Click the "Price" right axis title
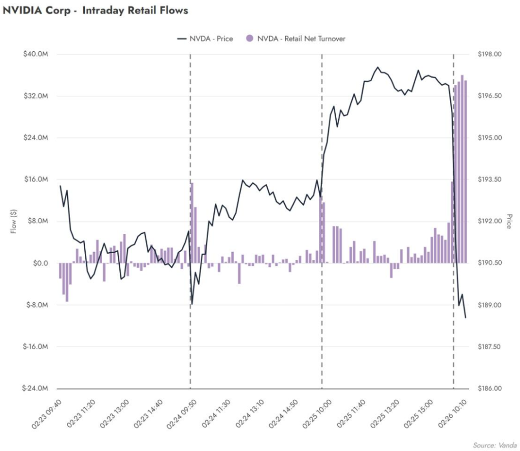The image size is (520, 451). pos(509,221)
